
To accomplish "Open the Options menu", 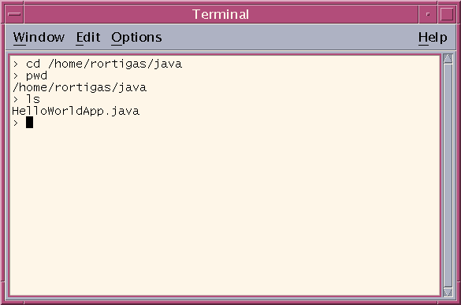I will [x=136, y=38].
